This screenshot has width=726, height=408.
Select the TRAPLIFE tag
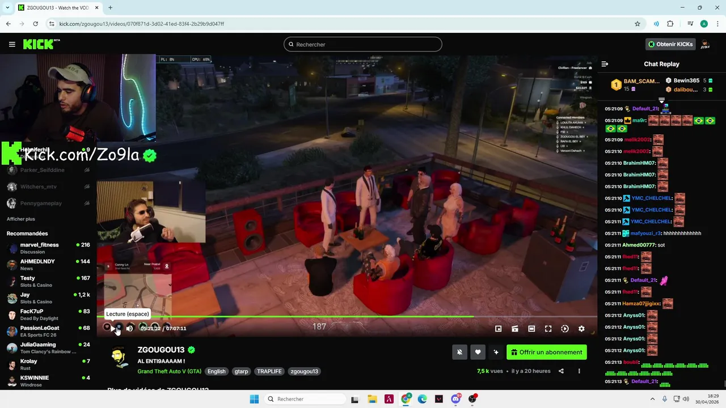[x=269, y=371]
